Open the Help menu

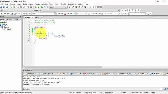[86, 4]
